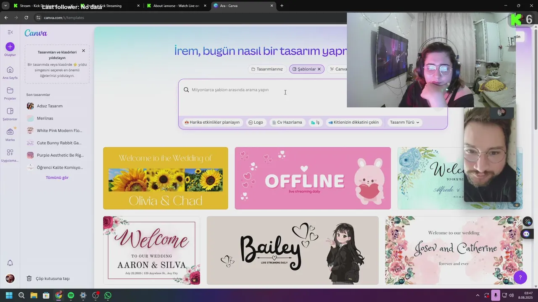Click Kitlenizin dikkatini çekin chip
This screenshot has height=302, width=538.
tap(353, 122)
